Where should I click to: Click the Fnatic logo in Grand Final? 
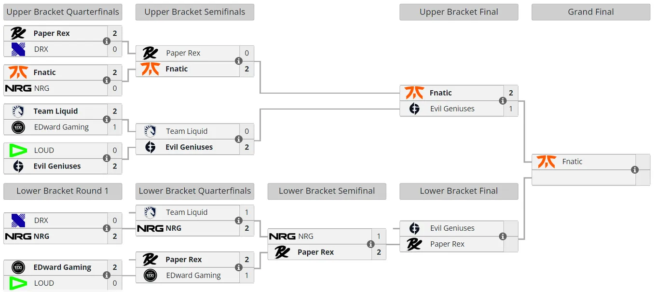coord(547,162)
